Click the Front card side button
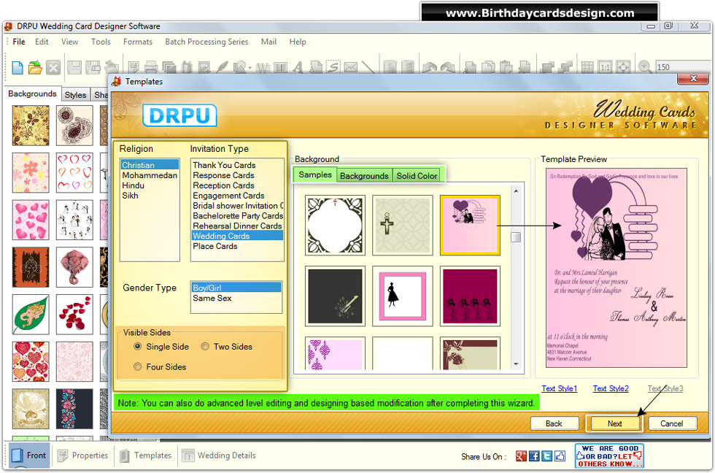The image size is (715, 473). pyautogui.click(x=28, y=455)
